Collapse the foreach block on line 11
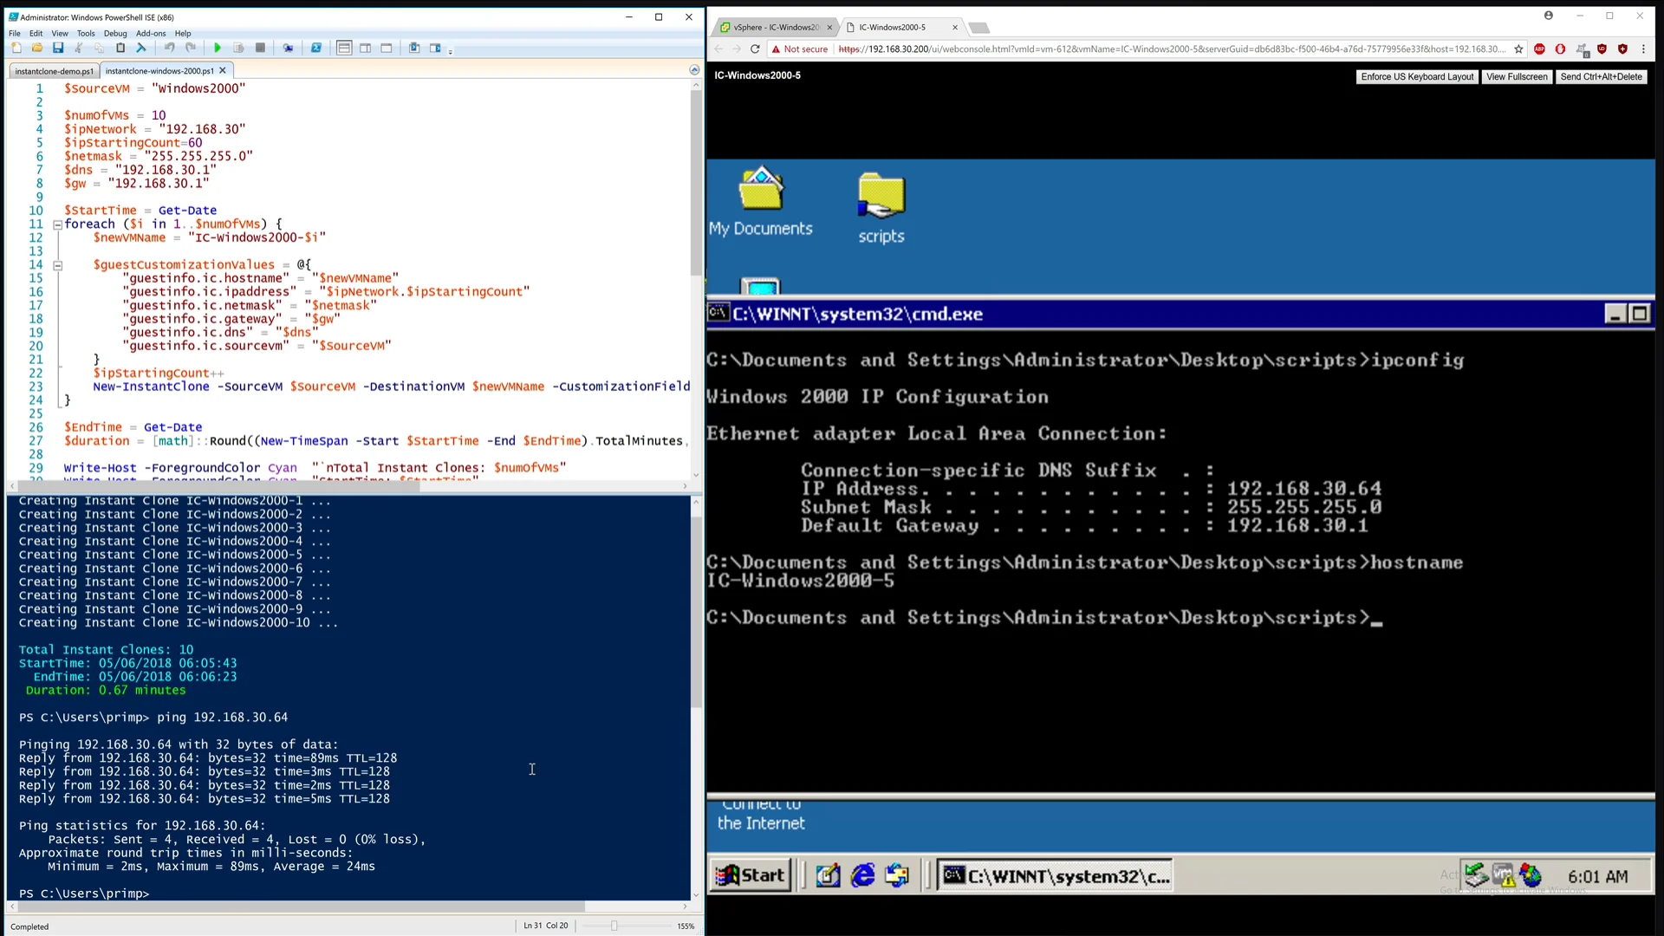 click(58, 224)
